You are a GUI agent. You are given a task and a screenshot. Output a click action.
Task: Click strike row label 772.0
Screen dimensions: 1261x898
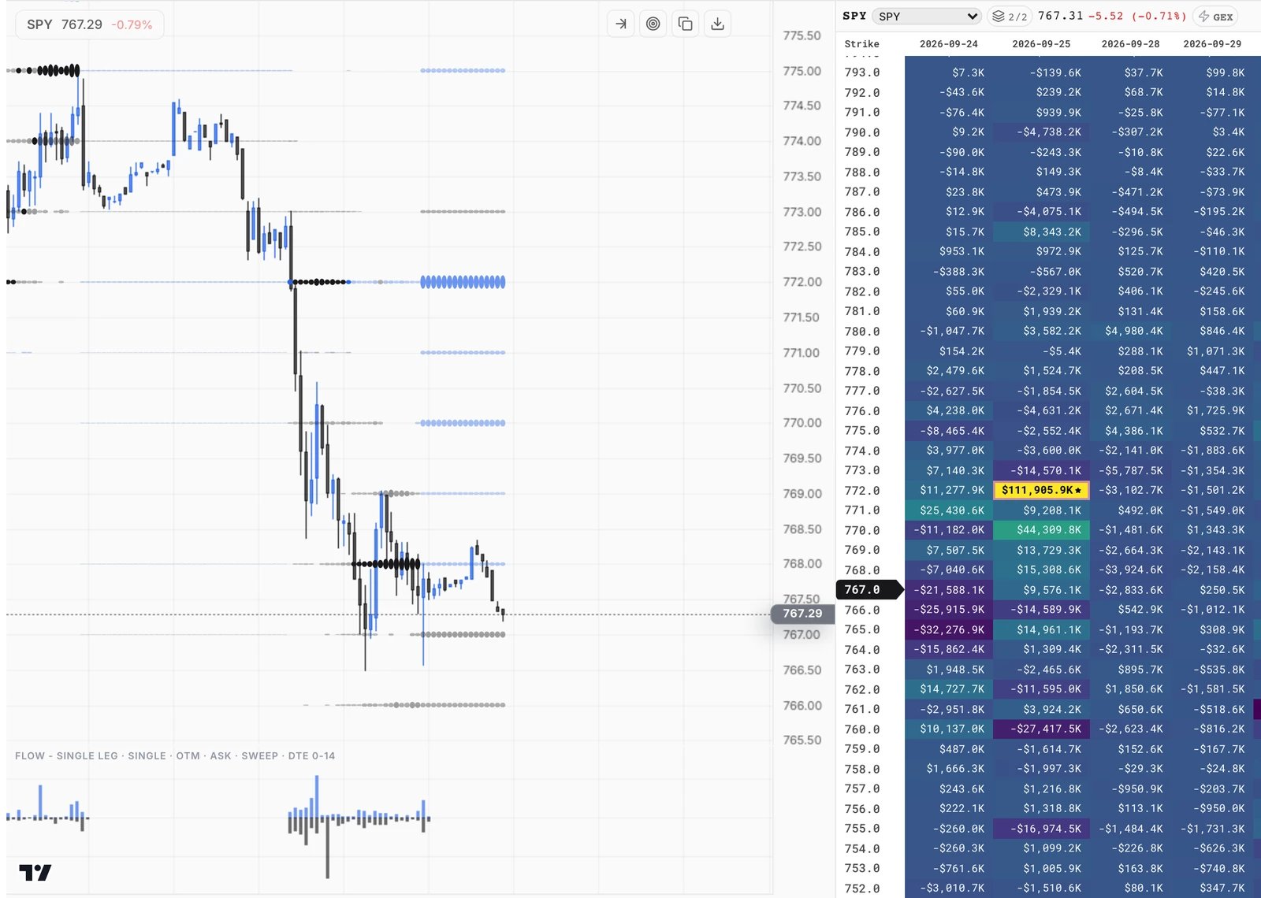[x=862, y=491]
